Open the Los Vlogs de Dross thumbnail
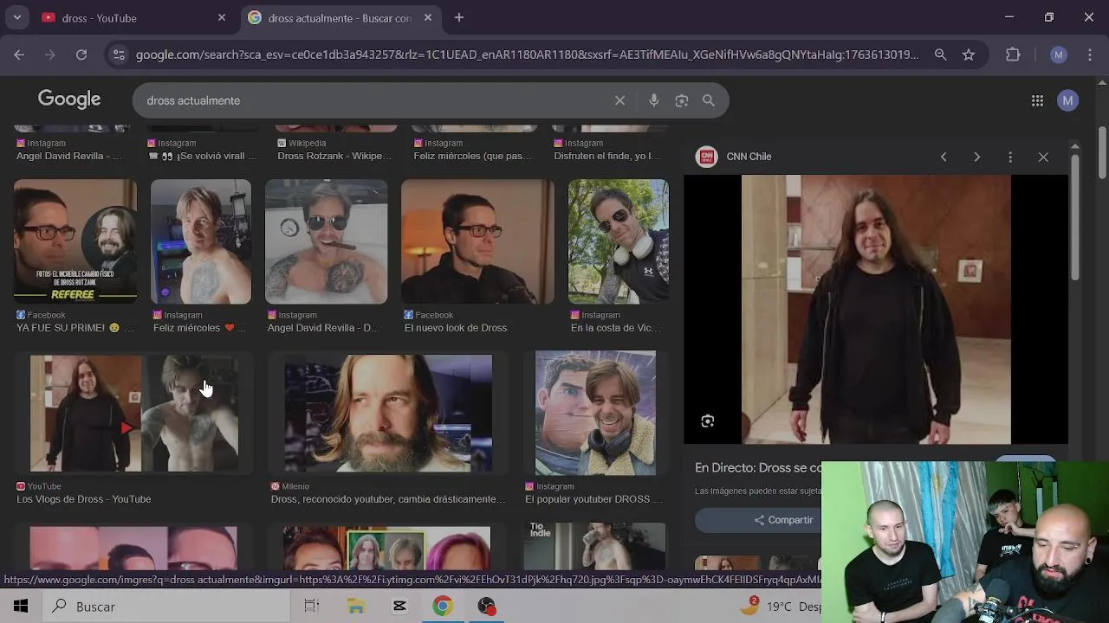The image size is (1109, 623). [x=133, y=414]
